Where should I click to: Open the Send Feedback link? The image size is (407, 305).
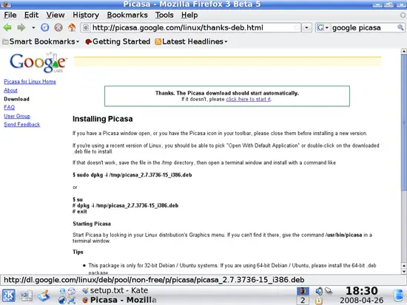pos(22,124)
